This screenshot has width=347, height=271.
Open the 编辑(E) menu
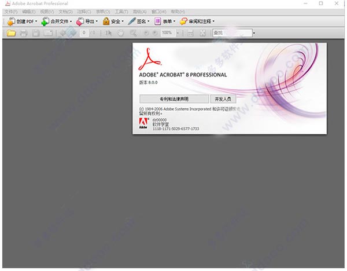29,12
